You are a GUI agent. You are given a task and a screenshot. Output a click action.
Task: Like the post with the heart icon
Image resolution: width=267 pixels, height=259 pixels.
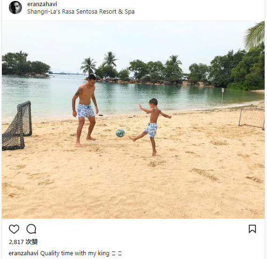pos(14,229)
